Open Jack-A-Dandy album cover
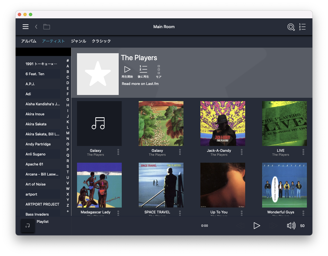The image size is (328, 256). coord(223,123)
